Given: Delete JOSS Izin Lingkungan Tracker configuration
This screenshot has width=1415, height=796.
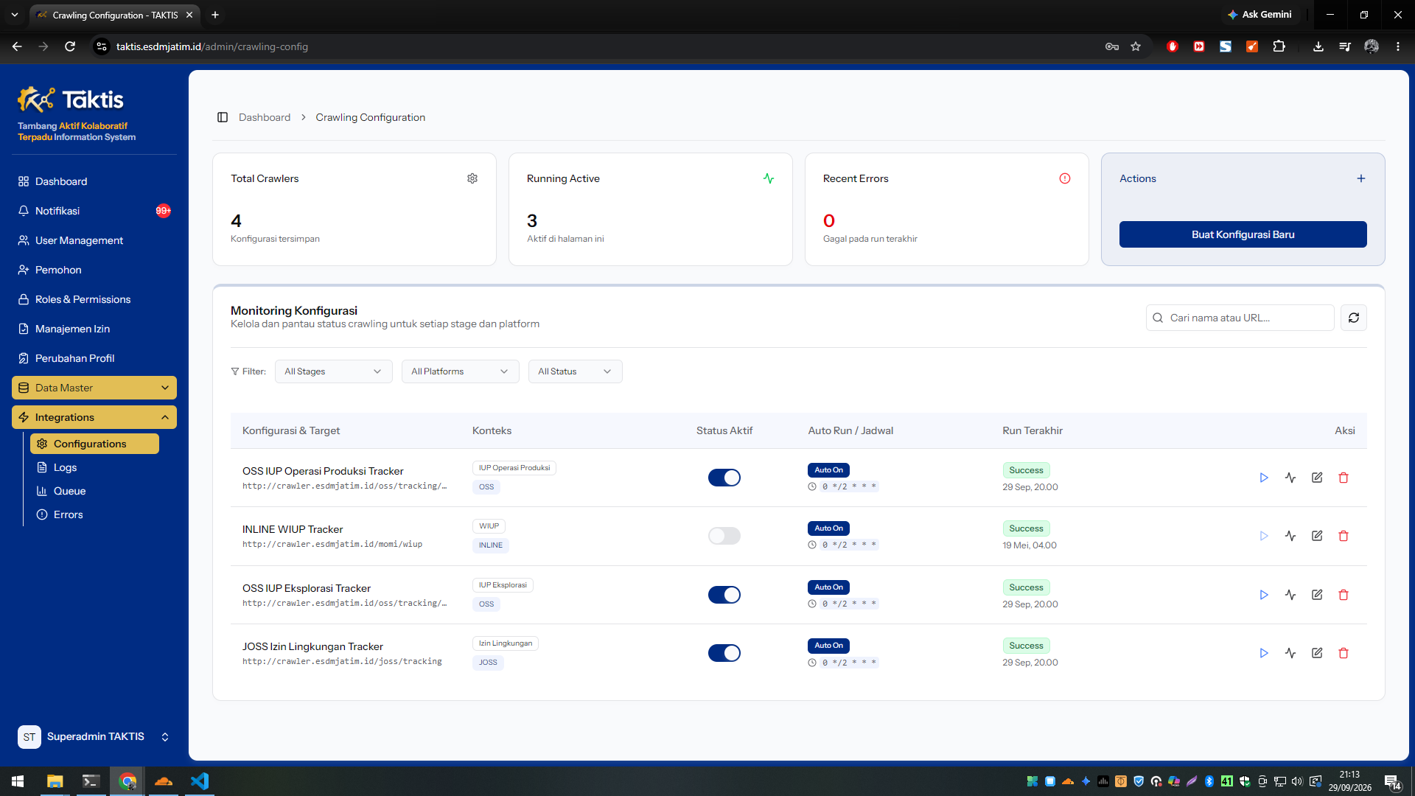Looking at the screenshot, I should pos(1344,653).
